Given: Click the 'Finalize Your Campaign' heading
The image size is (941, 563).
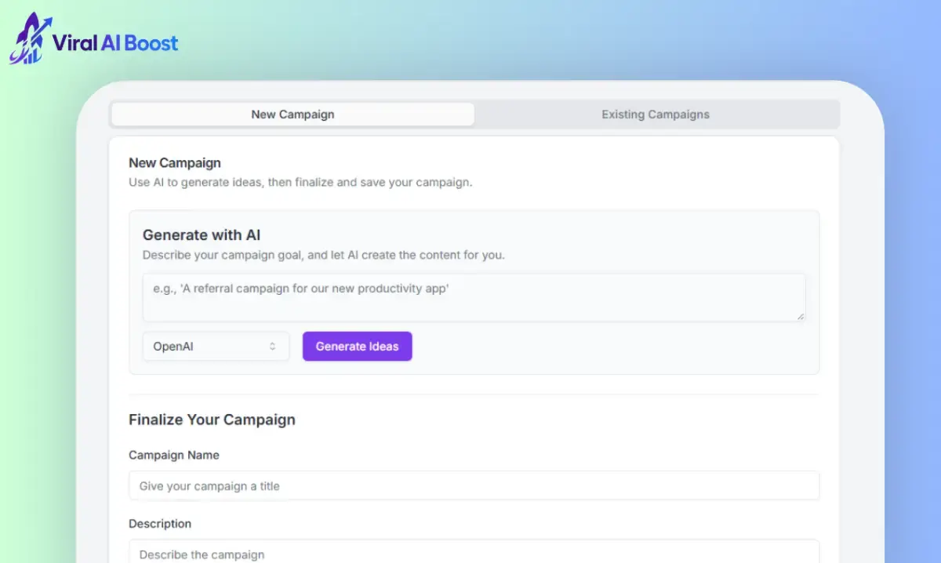Looking at the screenshot, I should tap(212, 420).
